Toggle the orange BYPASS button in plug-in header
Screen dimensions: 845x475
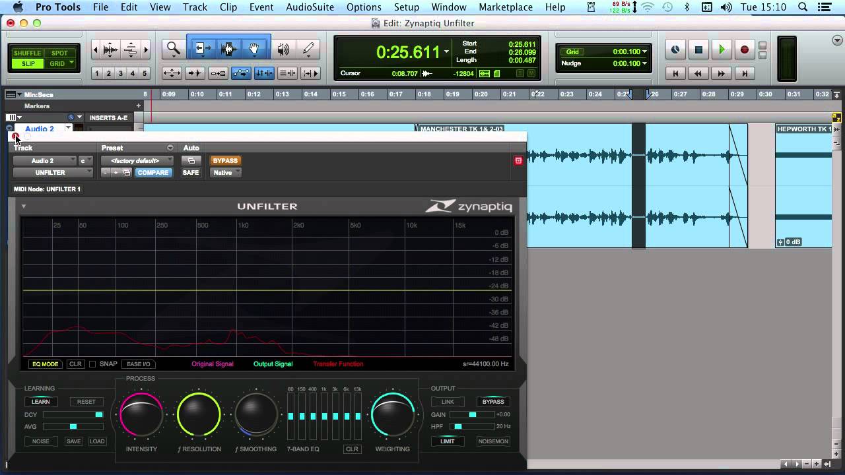[x=225, y=160]
